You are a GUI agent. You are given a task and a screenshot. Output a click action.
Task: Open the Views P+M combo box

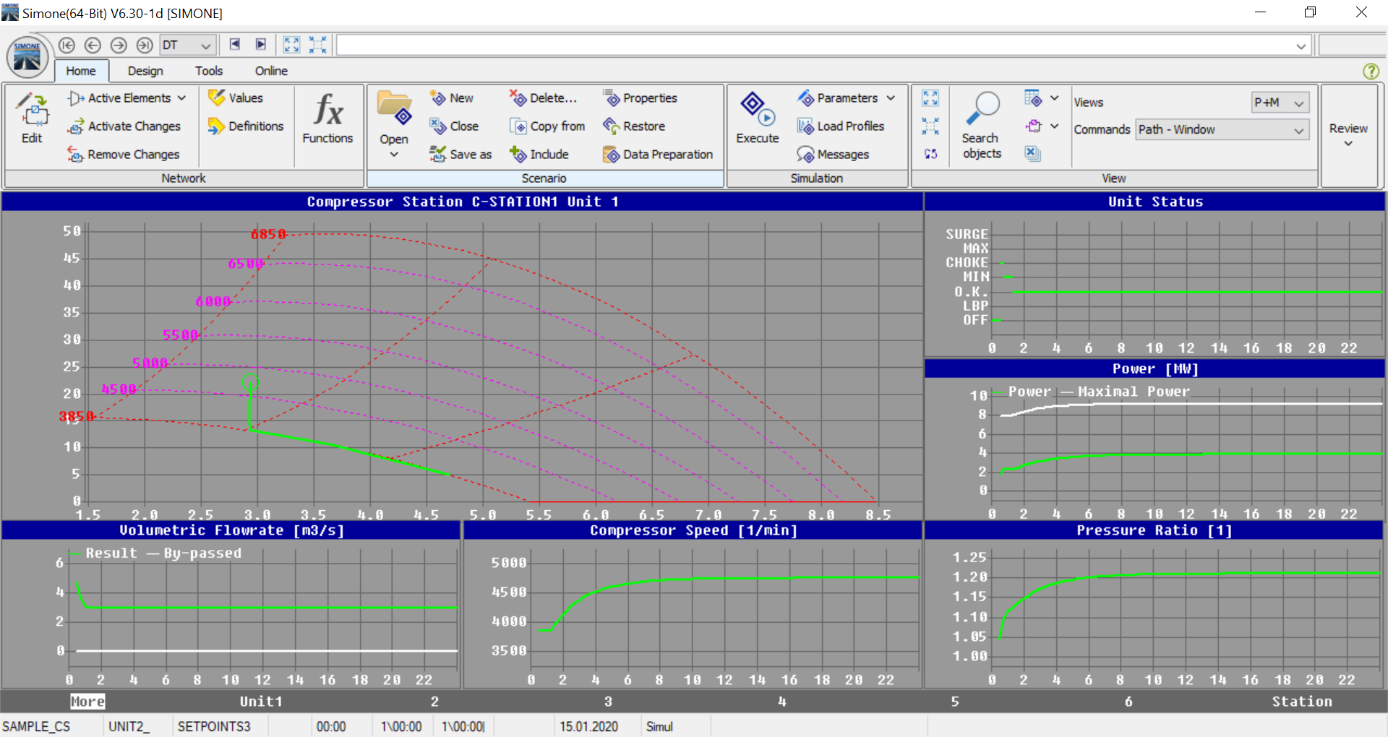(x=1280, y=103)
